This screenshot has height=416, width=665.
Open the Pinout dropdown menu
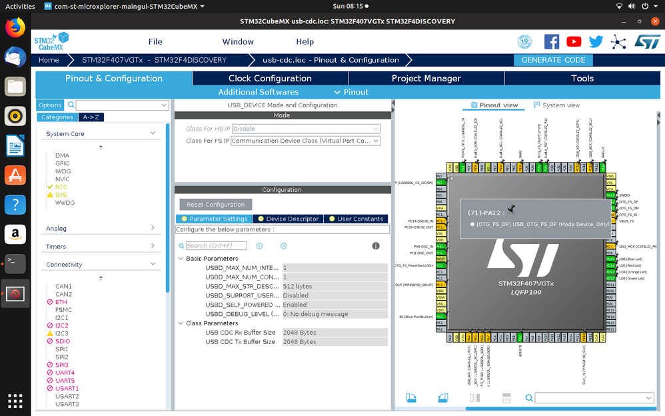pyautogui.click(x=351, y=92)
